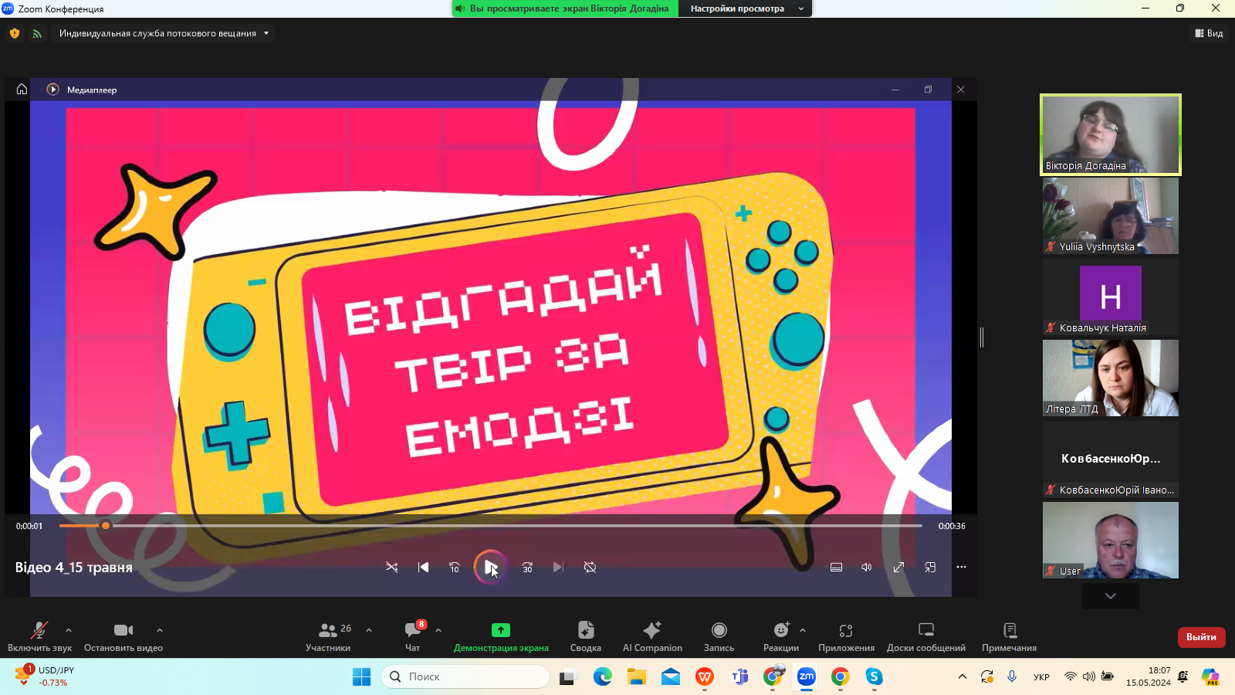Screen dimensions: 1235x695
Task: Click Демонстрация экрана share screen button
Action: pyautogui.click(x=501, y=636)
